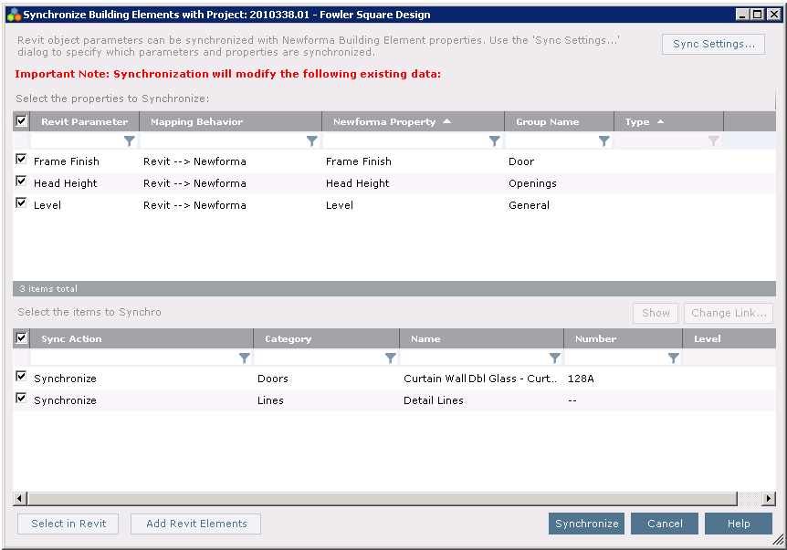The width and height of the screenshot is (787, 550).
Task: Uncheck the Level property checkbox
Action: click(21, 203)
